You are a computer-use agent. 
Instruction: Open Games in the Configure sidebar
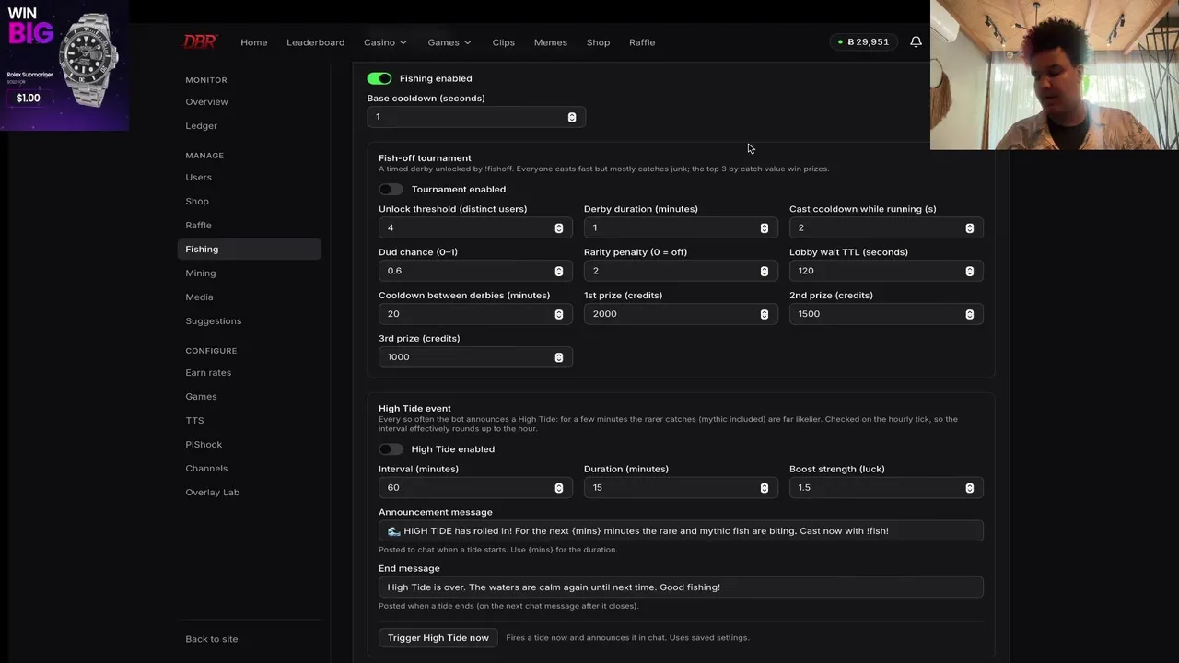pyautogui.click(x=201, y=396)
